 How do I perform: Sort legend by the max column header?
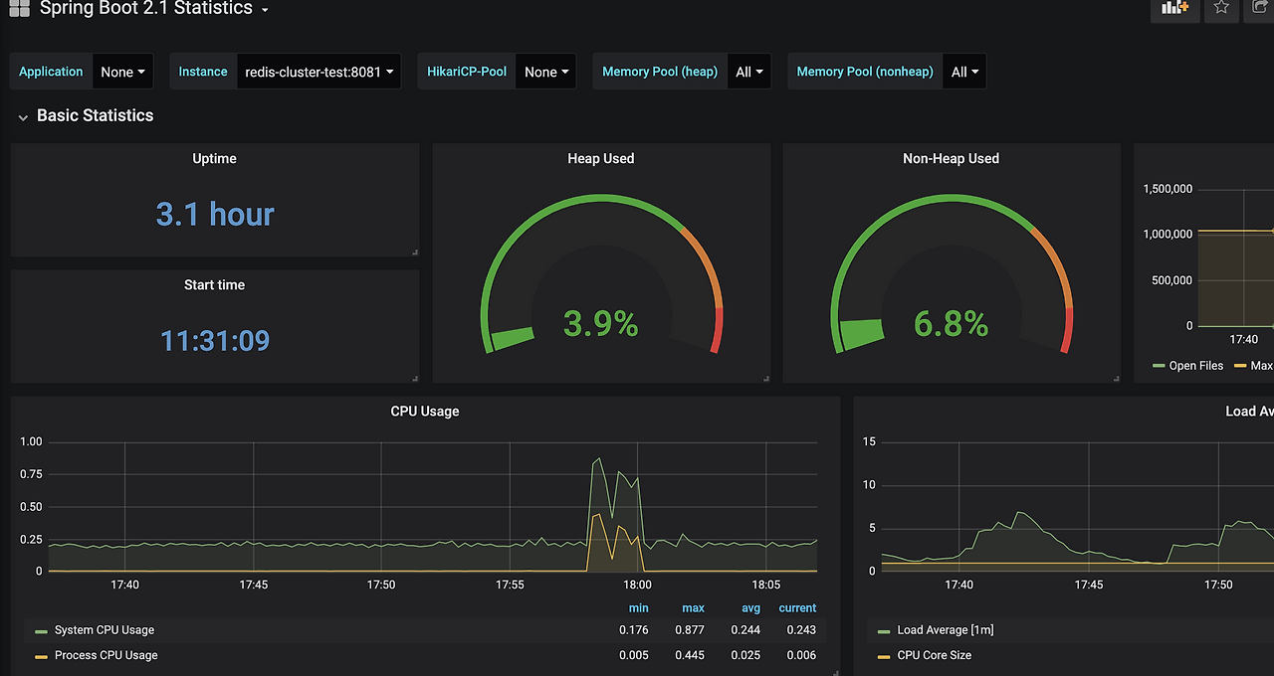(693, 608)
